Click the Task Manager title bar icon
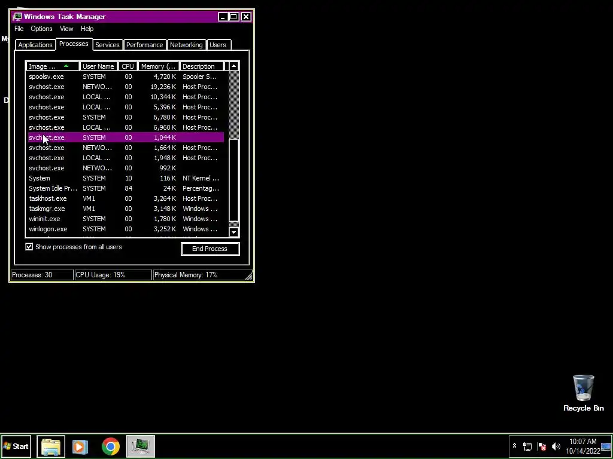 click(17, 17)
